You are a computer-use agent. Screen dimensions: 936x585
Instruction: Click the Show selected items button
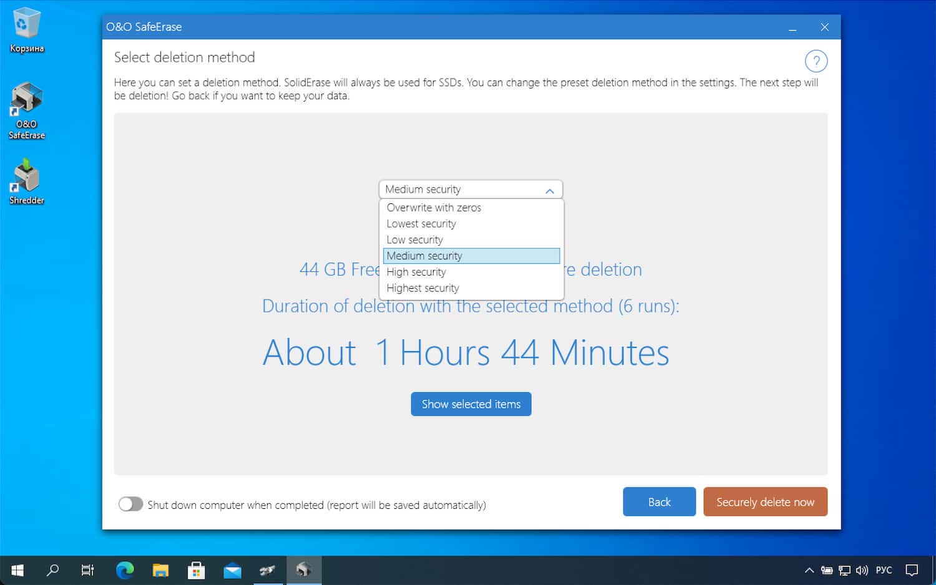click(471, 404)
